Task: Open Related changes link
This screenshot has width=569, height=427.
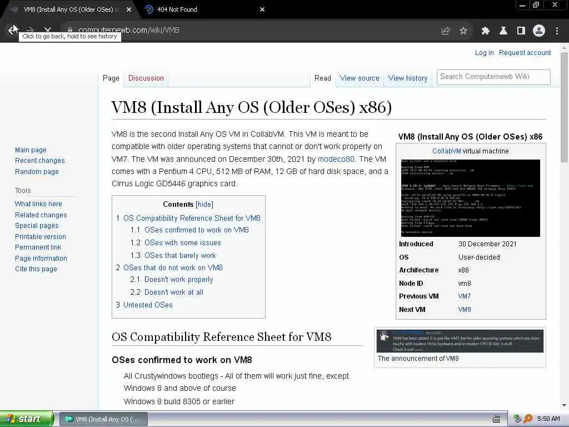Action: (x=41, y=215)
